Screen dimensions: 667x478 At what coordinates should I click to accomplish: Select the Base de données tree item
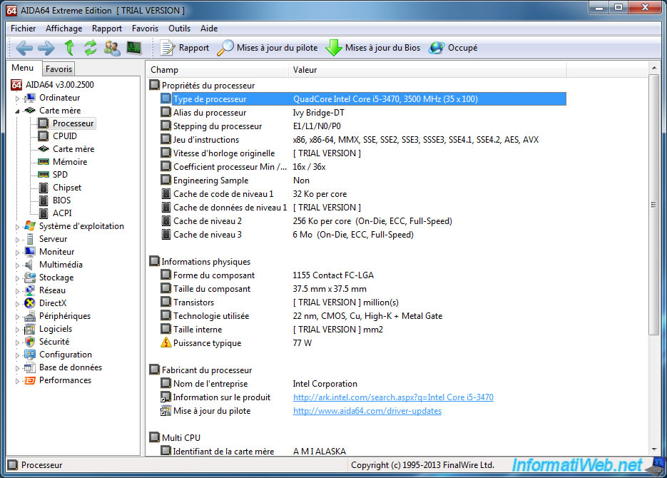point(70,367)
